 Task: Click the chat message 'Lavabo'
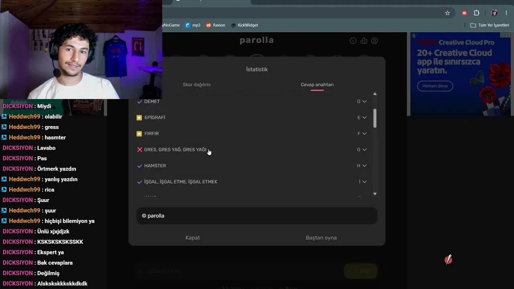46,148
